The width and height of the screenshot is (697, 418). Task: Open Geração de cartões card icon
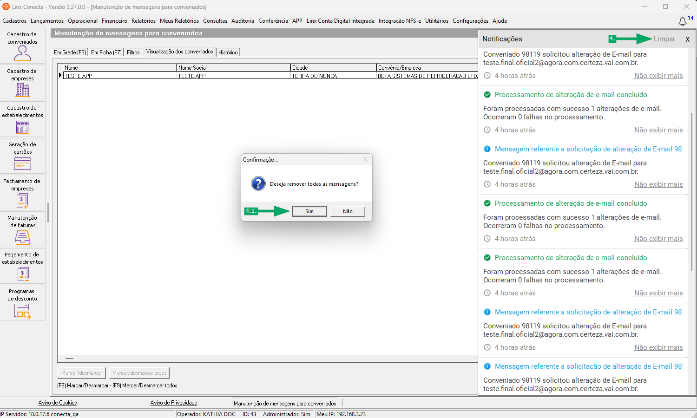[22, 163]
